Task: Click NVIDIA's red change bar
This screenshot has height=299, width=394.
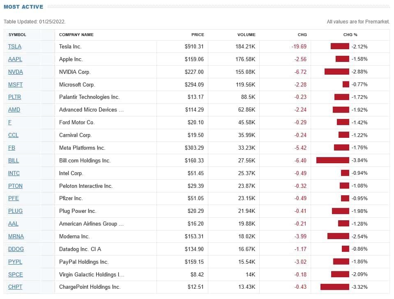Action: tap(336, 72)
